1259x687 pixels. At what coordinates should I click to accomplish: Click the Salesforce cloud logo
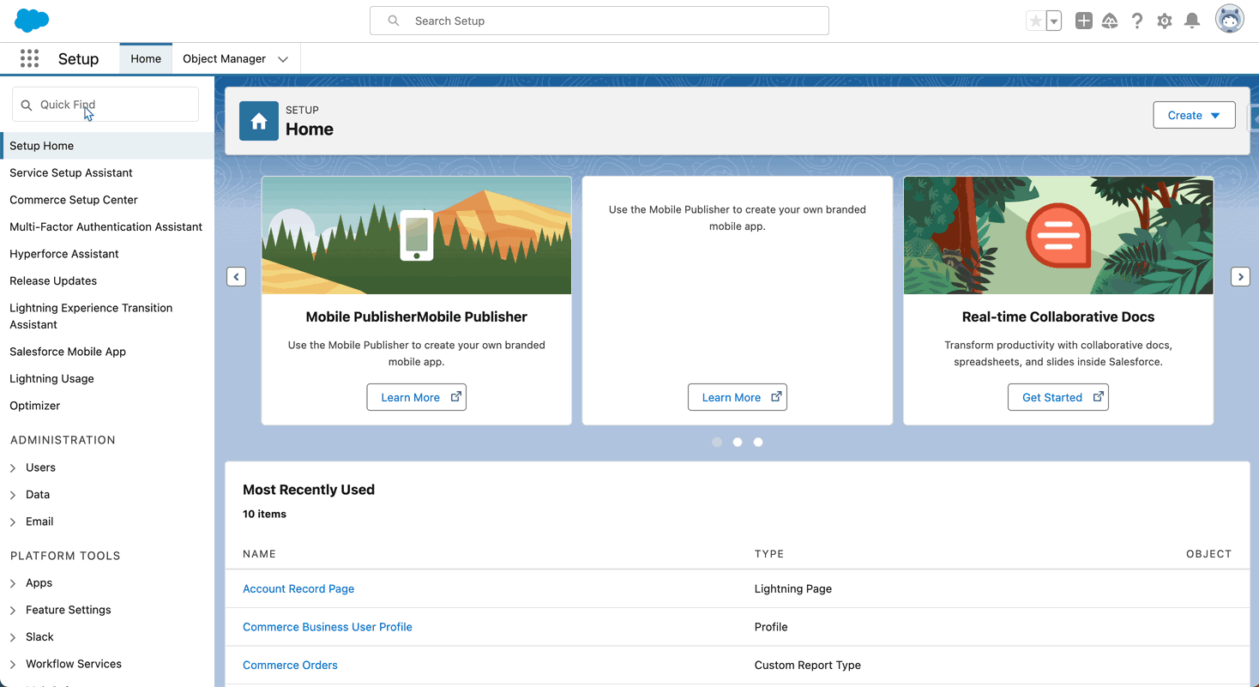pyautogui.click(x=32, y=21)
